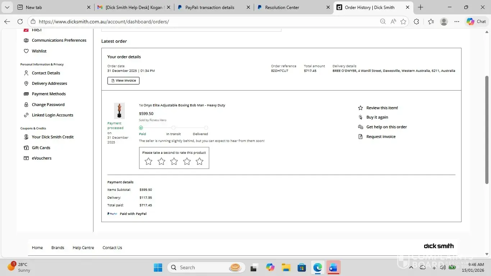This screenshot has width=491, height=276.
Task: Click the Paid step on order progress tracker
Action: click(x=141, y=128)
